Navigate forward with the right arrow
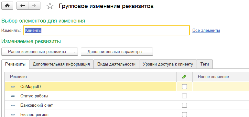 coord(34,6)
